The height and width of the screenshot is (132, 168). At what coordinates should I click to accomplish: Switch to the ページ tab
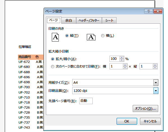click(x=53, y=20)
